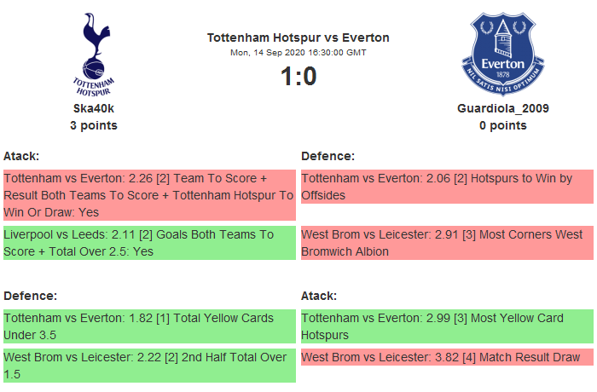Viewport: 597px width, 392px height.
Task: Select the red Team To Score + Result bet
Action: point(148,195)
